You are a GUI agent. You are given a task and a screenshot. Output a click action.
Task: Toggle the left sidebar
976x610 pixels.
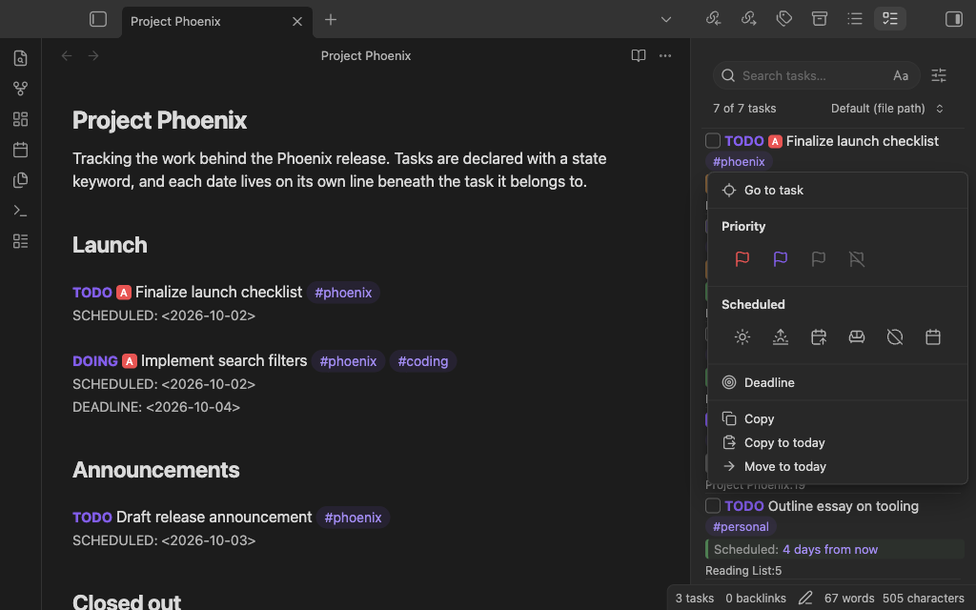point(98,19)
